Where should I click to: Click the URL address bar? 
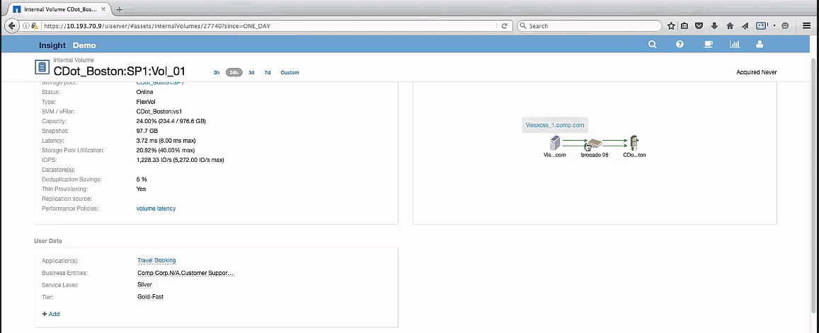click(x=269, y=25)
